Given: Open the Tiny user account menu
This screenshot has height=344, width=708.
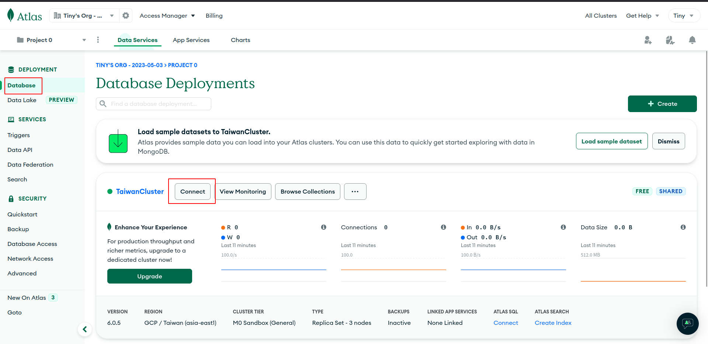Looking at the screenshot, I should click(x=684, y=15).
